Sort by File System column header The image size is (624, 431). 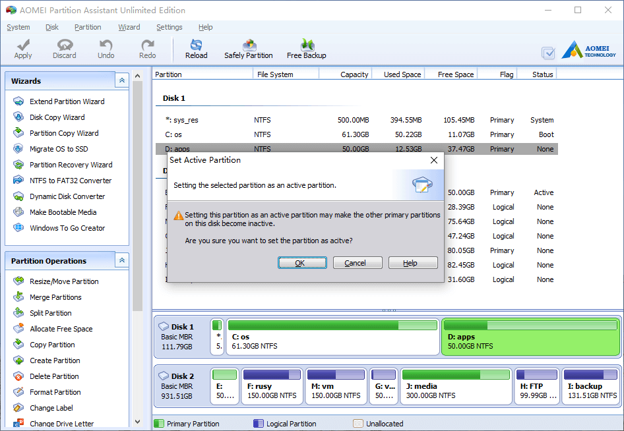(x=286, y=74)
